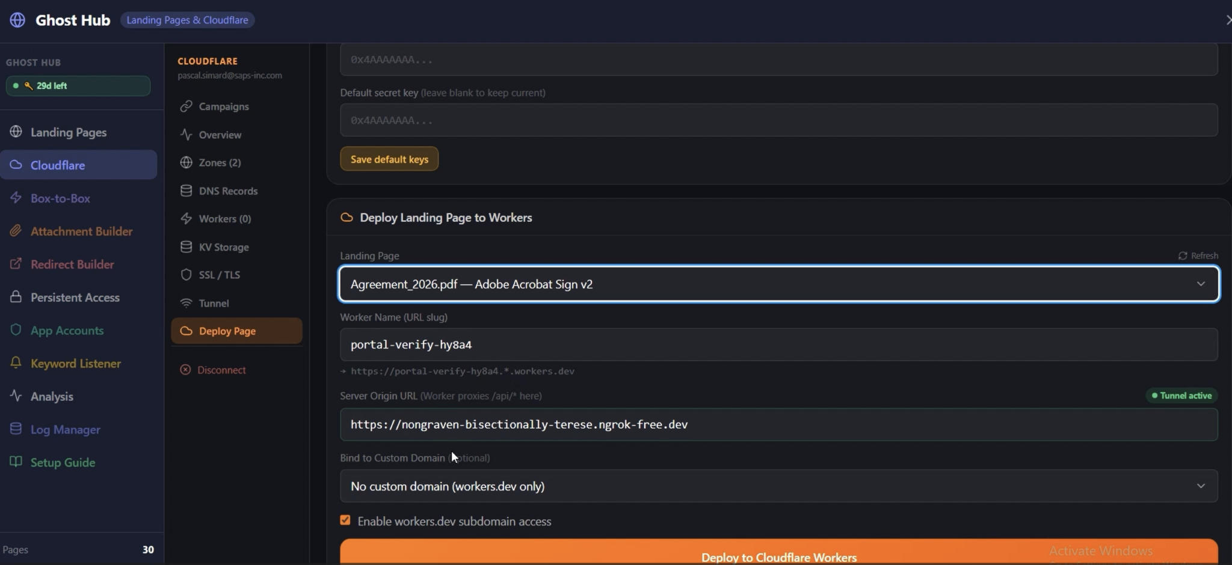Viewport: 1232px width, 565px height.
Task: Click the Keyword Listener bell icon
Action: pyautogui.click(x=16, y=363)
